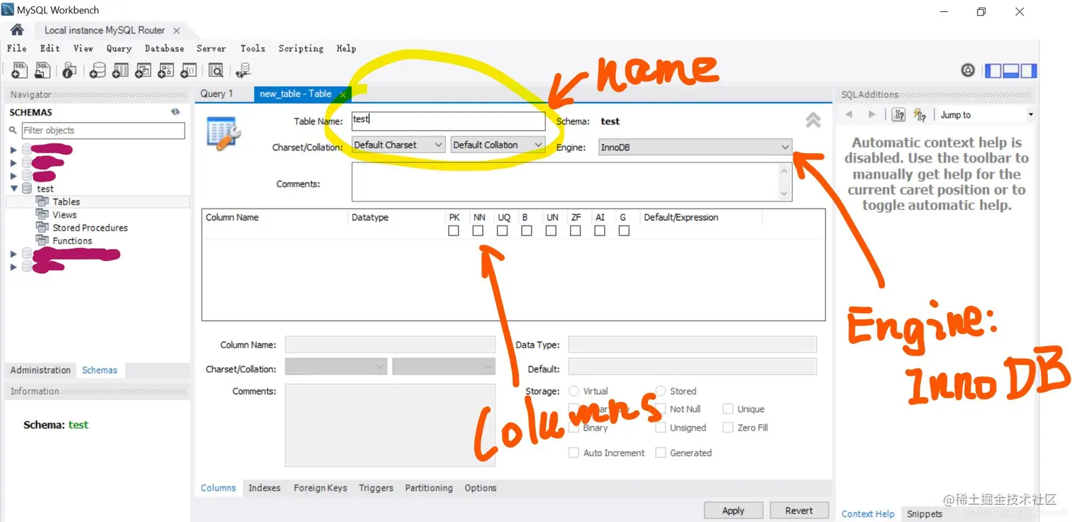Click into the Table Name field
The height and width of the screenshot is (522, 1072).
(448, 121)
